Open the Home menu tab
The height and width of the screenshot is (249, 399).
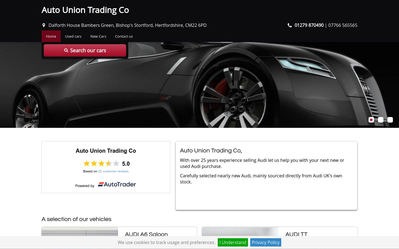pos(51,36)
